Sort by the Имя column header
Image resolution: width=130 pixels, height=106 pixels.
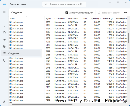[27, 18]
